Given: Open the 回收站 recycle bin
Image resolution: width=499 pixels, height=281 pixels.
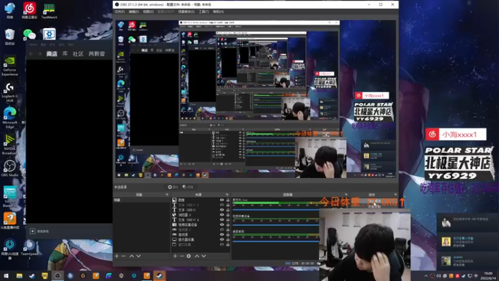Looking at the screenshot, I should click(9, 37).
